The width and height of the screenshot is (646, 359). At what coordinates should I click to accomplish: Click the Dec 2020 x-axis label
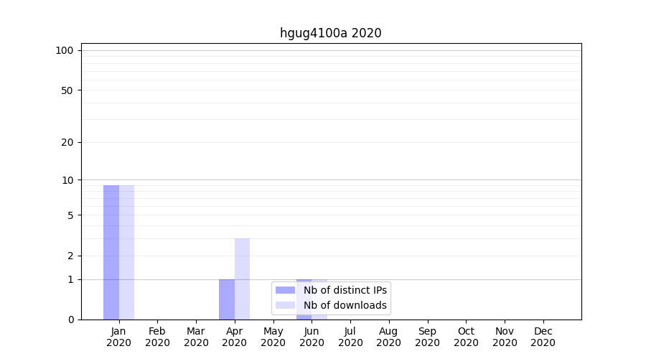(543, 337)
